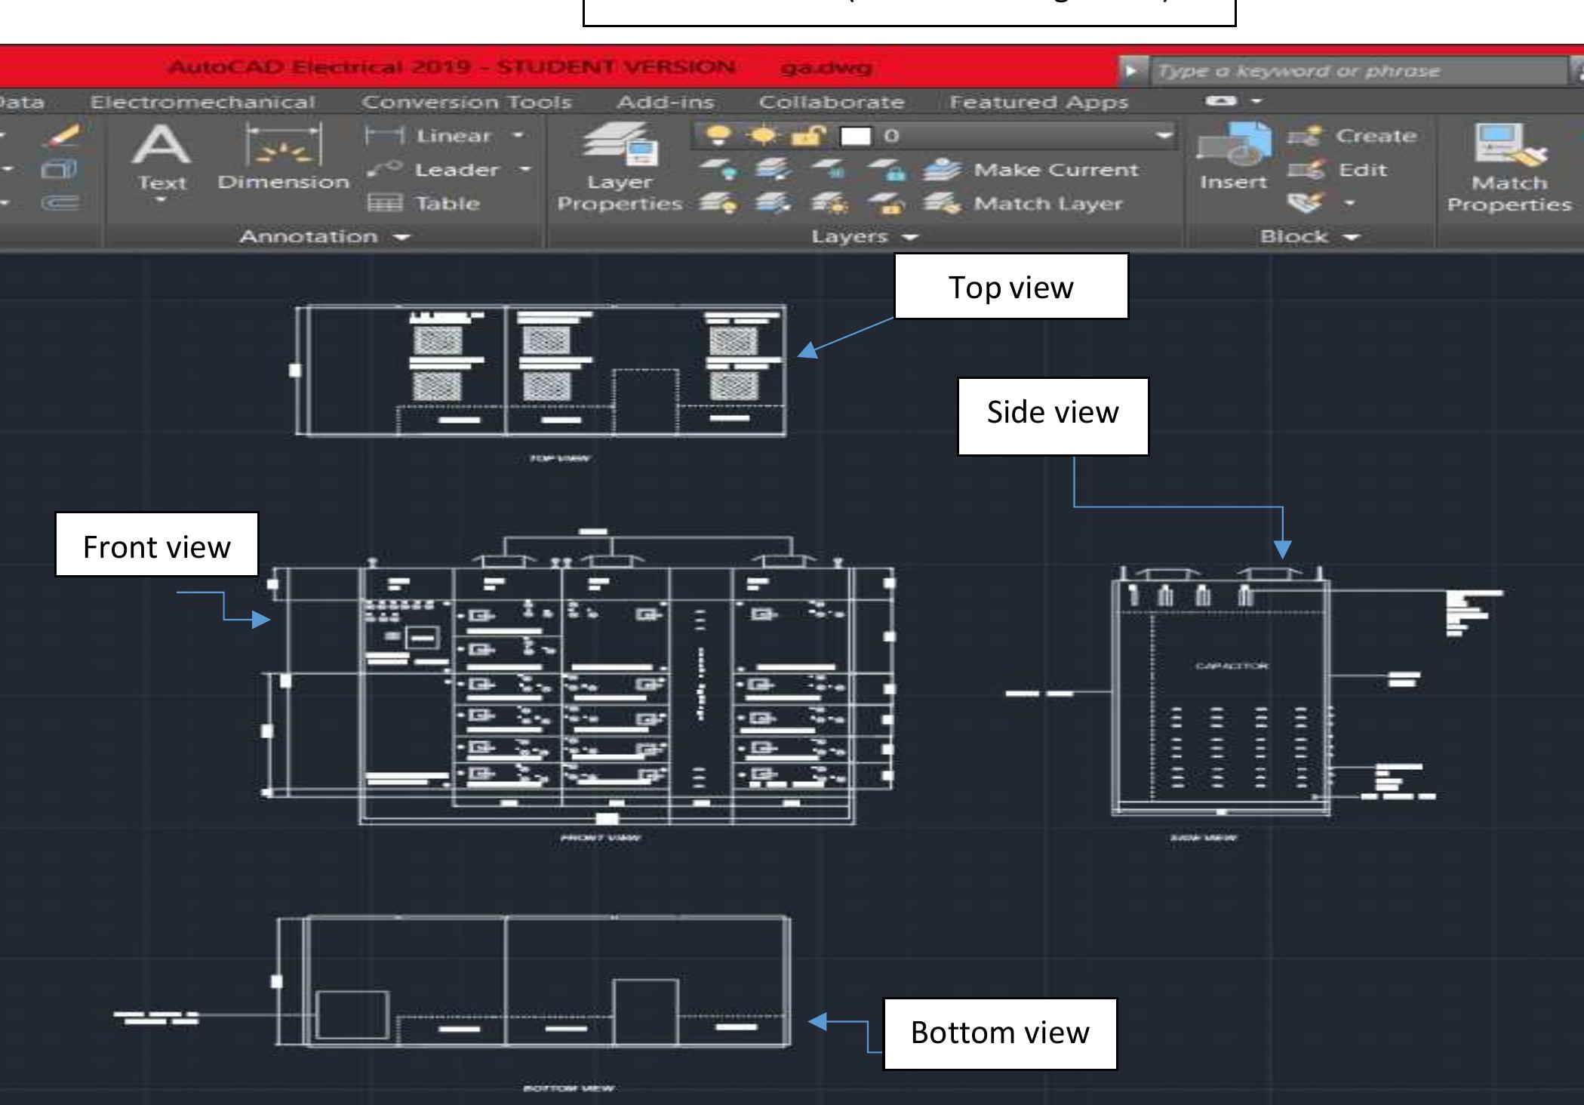Viewport: 1584px width, 1105px height.
Task: Toggle layer 0 freeze sun icon
Action: pos(764,136)
